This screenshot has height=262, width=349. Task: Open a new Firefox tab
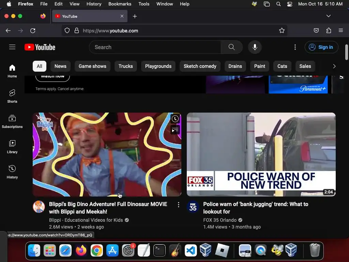pyautogui.click(x=135, y=16)
